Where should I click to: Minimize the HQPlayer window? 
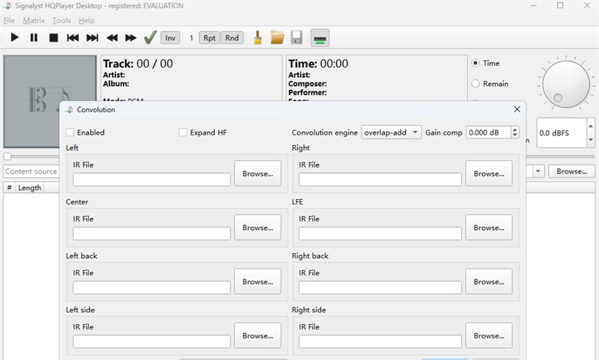[x=534, y=5]
